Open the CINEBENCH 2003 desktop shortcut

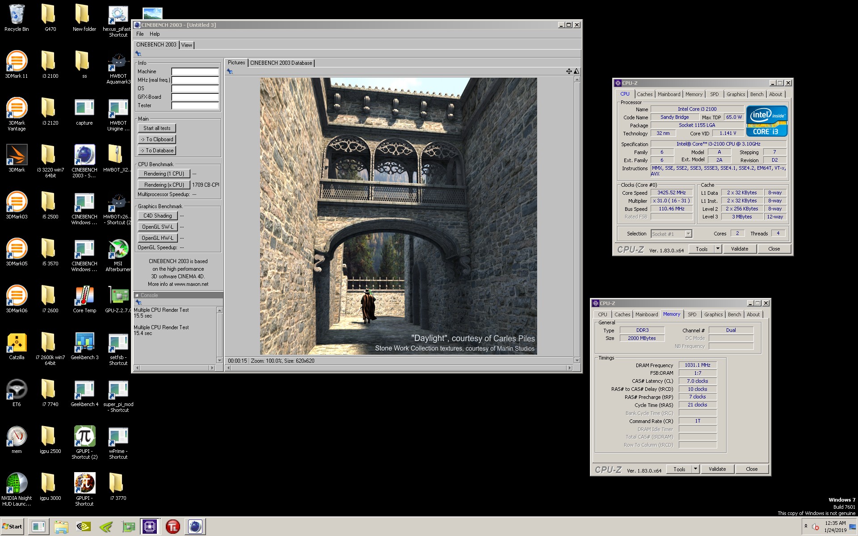click(x=84, y=161)
